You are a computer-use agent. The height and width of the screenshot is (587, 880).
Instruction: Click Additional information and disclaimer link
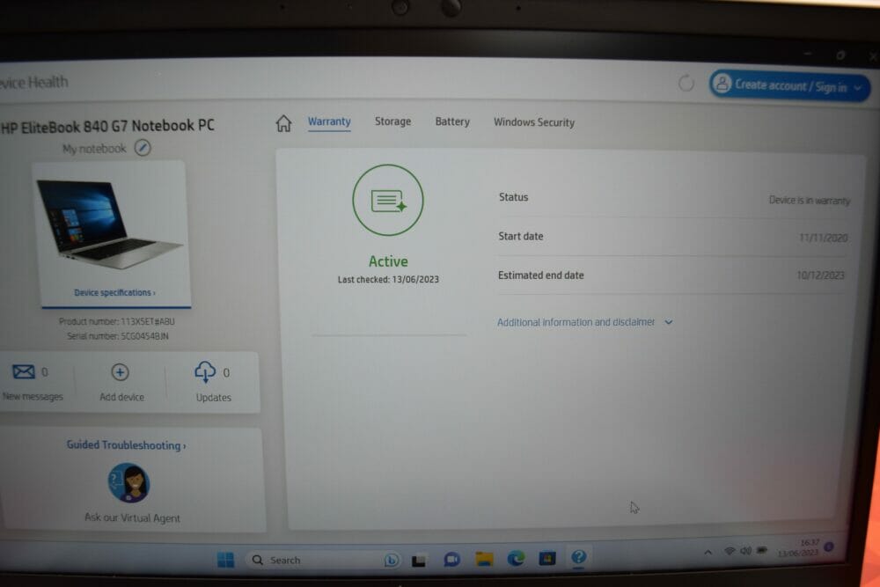pos(576,322)
